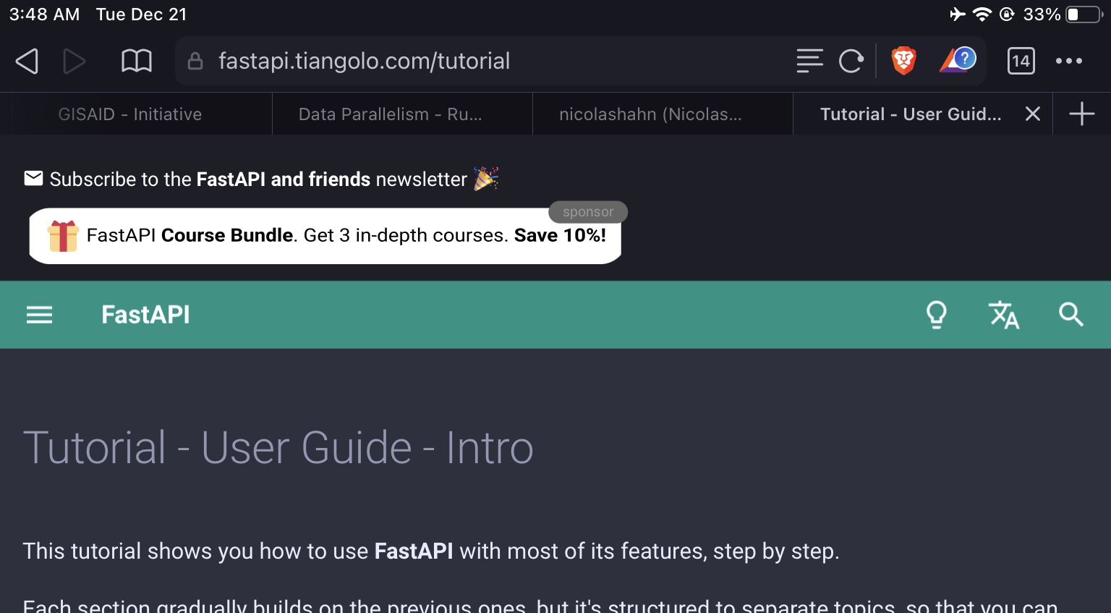Click the Brave Shields lion icon

point(903,61)
